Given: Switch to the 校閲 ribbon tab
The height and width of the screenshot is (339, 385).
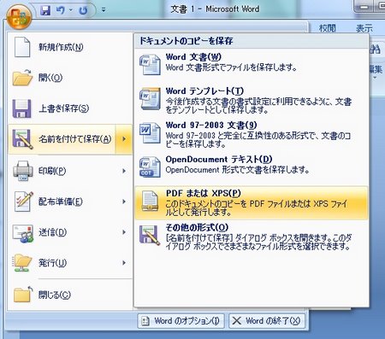Looking at the screenshot, I should (x=328, y=28).
